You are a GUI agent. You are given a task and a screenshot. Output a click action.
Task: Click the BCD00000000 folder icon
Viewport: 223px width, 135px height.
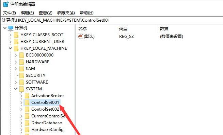click(21, 55)
